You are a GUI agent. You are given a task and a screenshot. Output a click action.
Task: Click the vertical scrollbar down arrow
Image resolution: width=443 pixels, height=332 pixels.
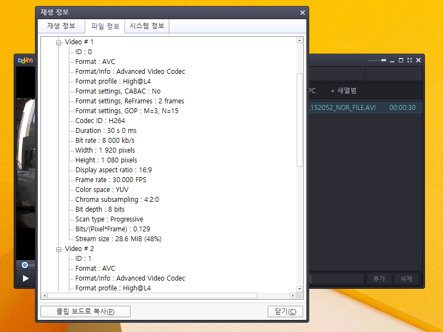[x=299, y=288]
